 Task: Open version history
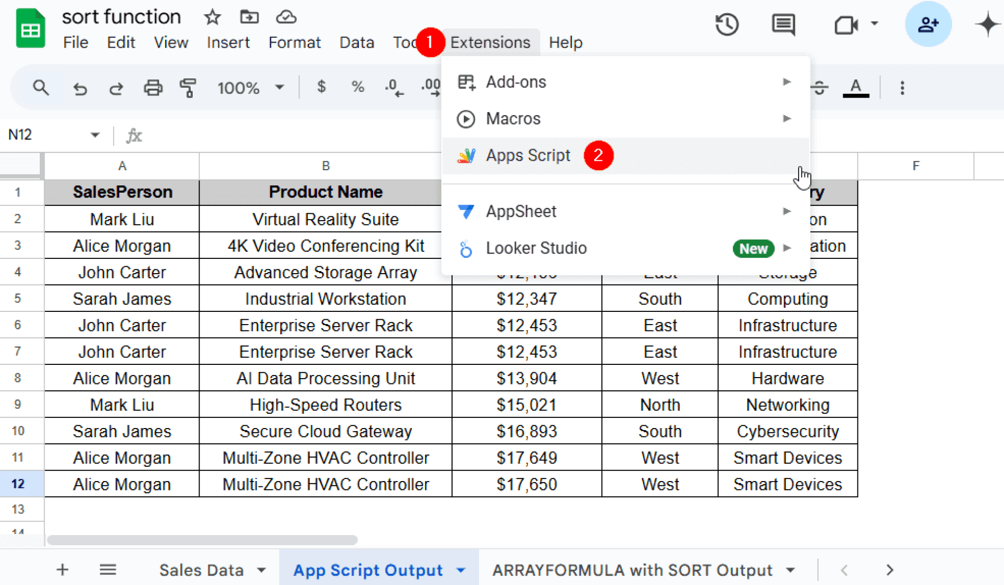pyautogui.click(x=727, y=24)
